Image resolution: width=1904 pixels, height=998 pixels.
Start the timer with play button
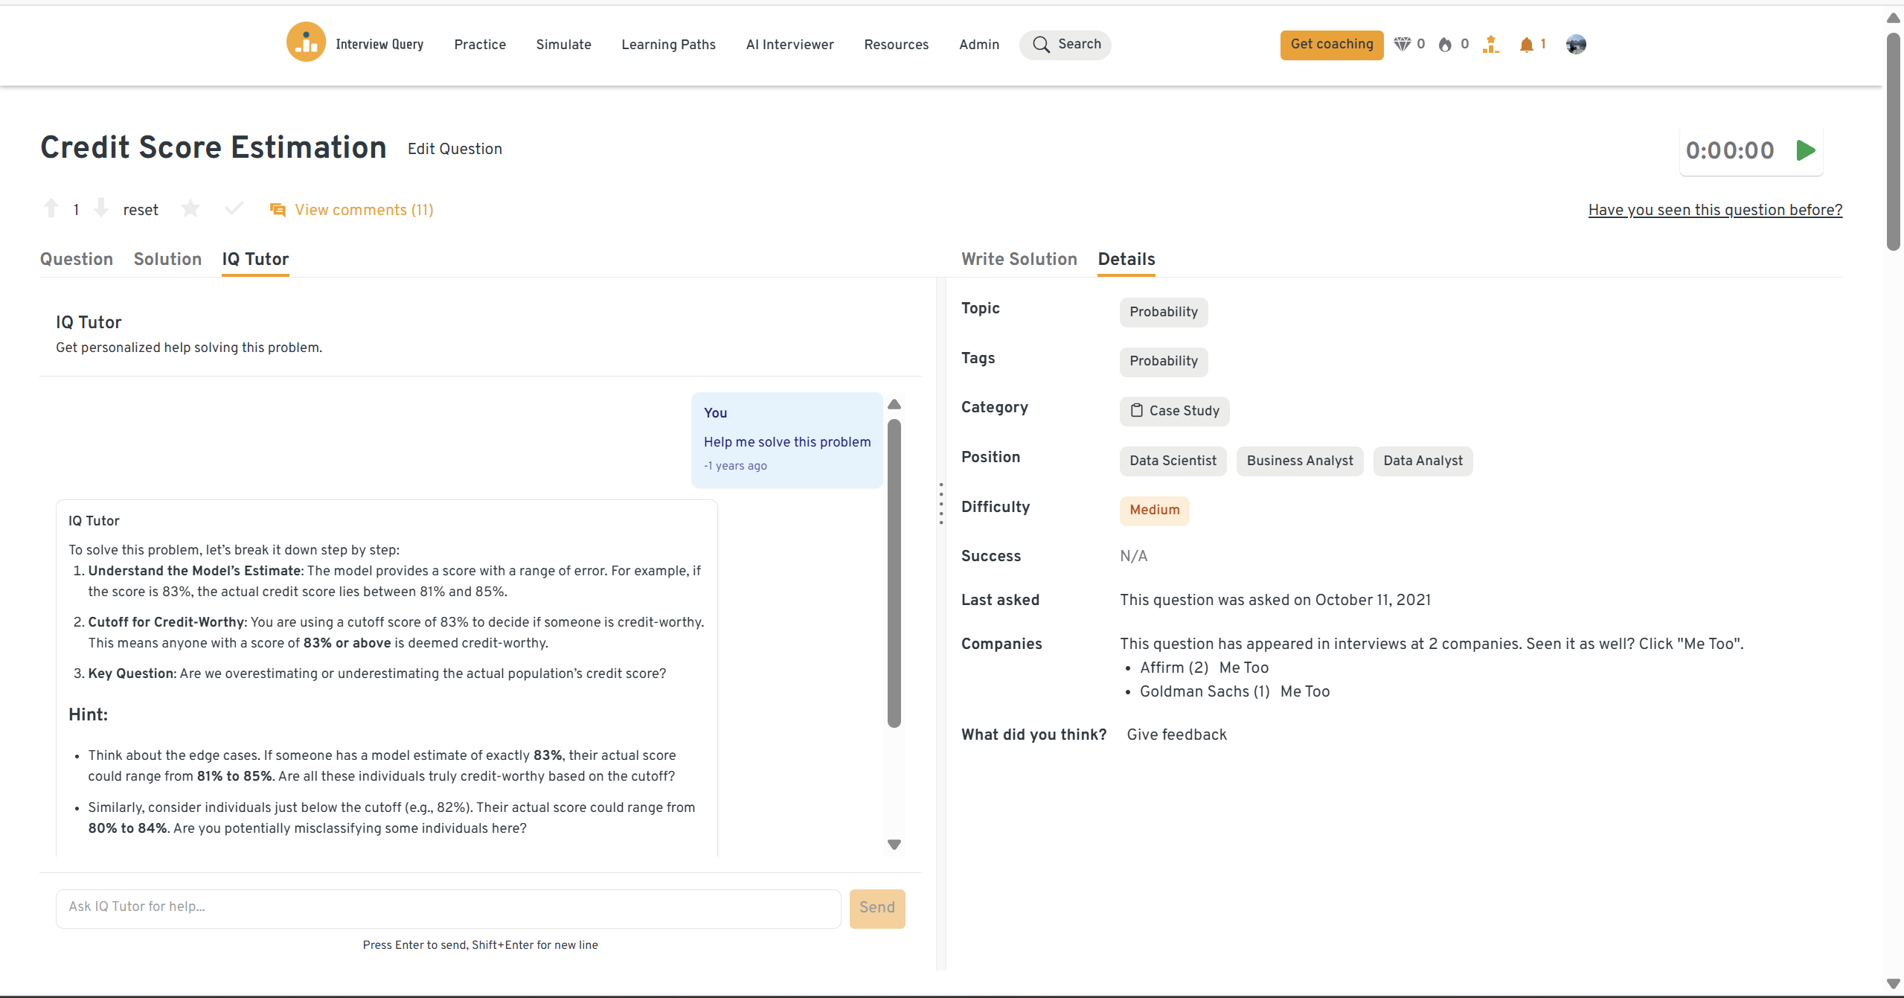click(1806, 150)
